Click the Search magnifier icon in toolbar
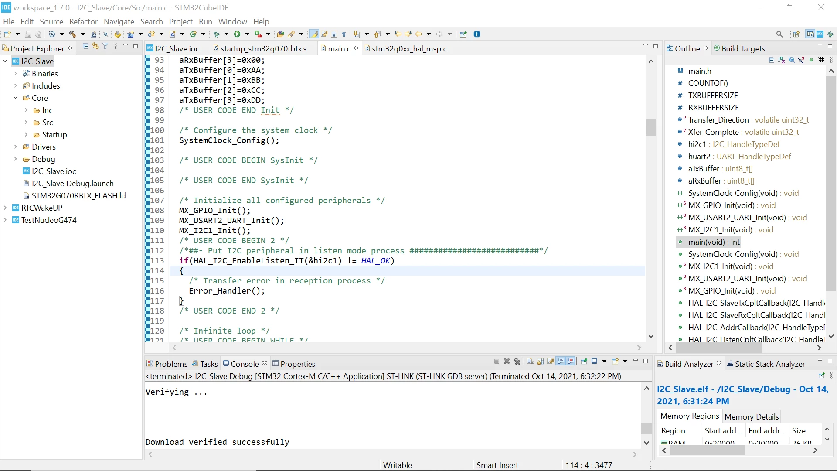Screen dimensions: 837x471 tap(779, 34)
